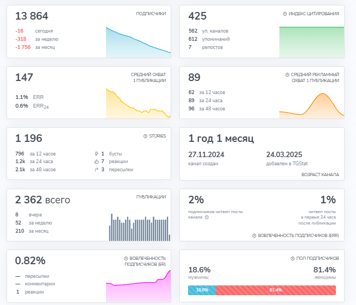Click the red 81.4% female bar segment
Screen dimensions: 356x305
click(276, 290)
